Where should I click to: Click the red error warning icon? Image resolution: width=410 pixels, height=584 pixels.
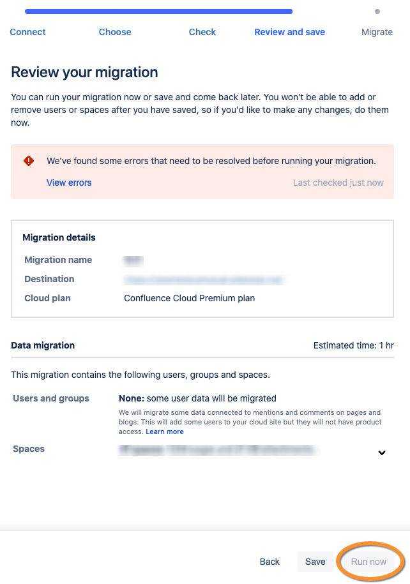29,161
